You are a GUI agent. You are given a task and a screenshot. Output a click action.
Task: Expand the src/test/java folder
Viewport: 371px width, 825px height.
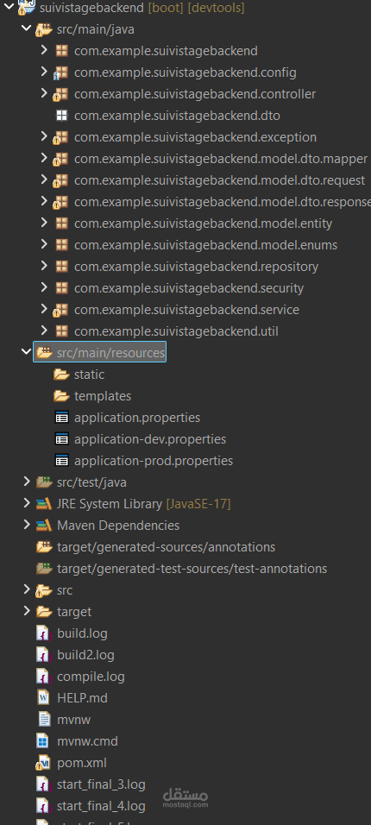click(26, 482)
